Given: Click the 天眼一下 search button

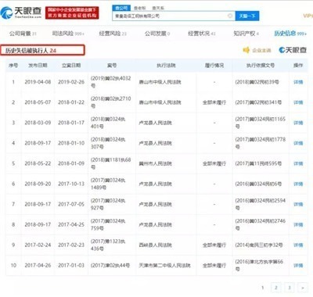Looking at the screenshot, I should [247, 16].
